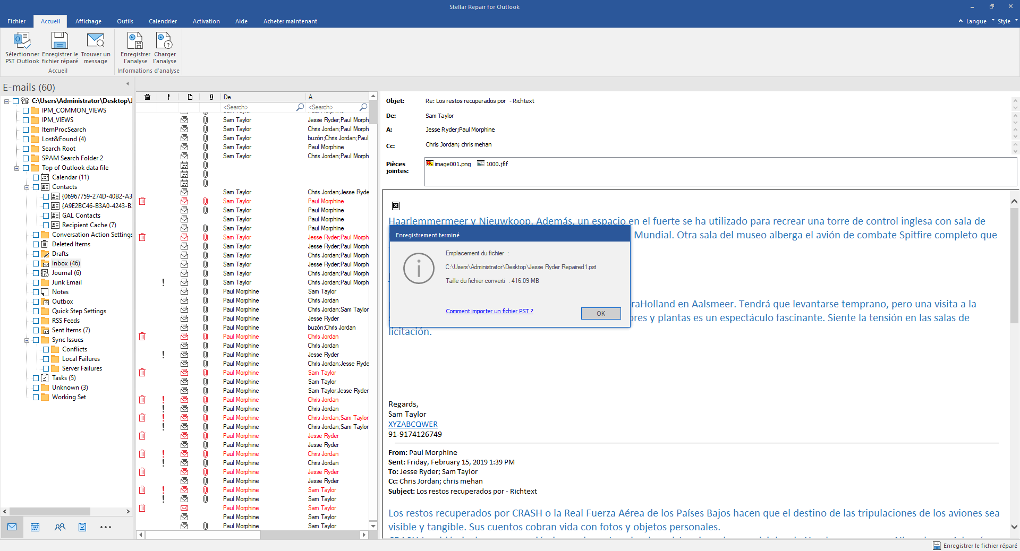Open the Activation tab
Screen dimensions: 1020x551
206,21
